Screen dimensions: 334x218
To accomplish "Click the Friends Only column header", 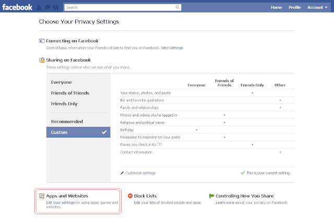I will [252, 85].
